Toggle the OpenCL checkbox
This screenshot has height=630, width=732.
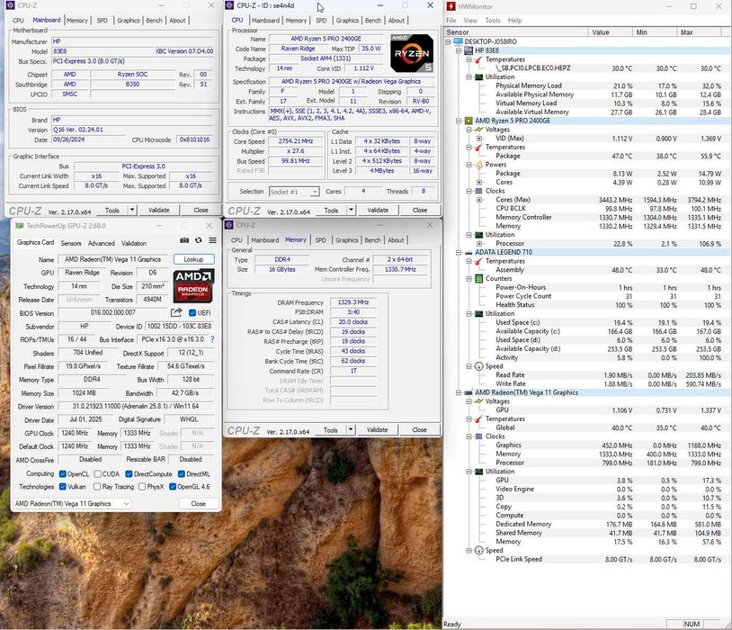click(63, 473)
